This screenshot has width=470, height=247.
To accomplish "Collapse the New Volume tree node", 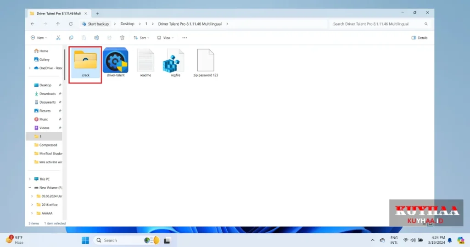I will tap(30, 188).
